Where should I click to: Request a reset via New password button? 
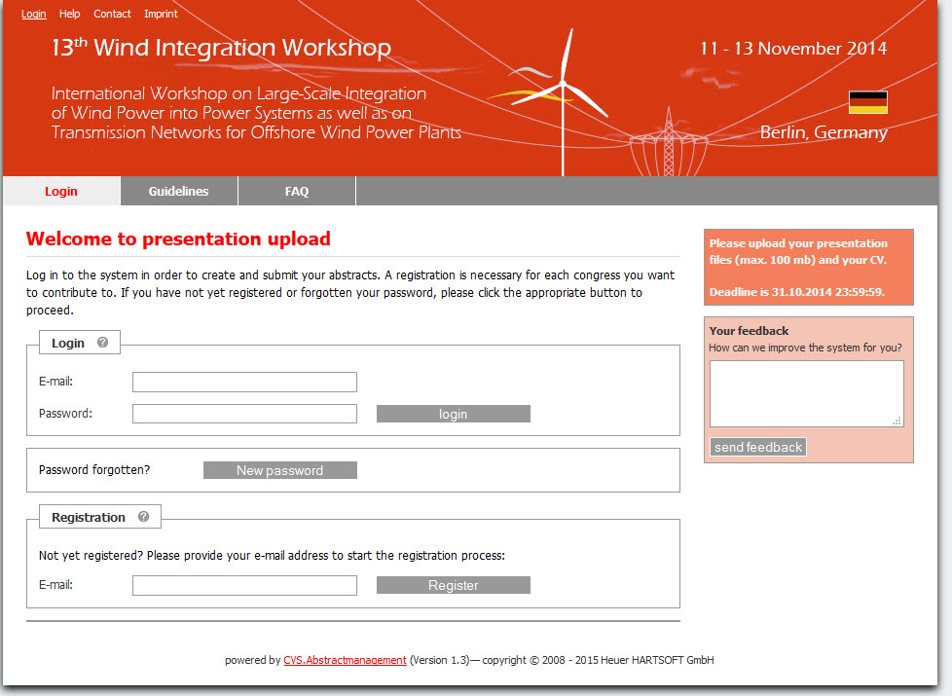[x=279, y=470]
